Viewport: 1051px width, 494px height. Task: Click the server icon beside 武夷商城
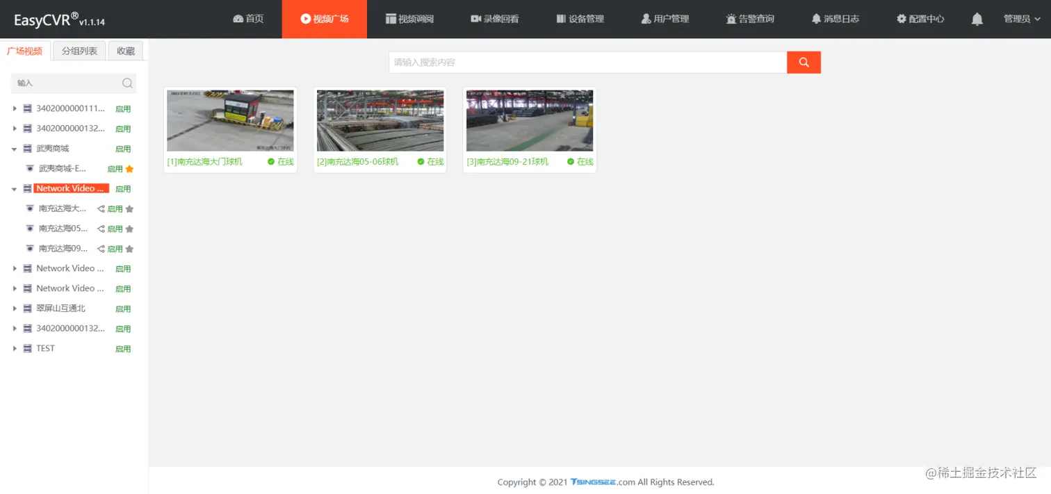tap(27, 149)
